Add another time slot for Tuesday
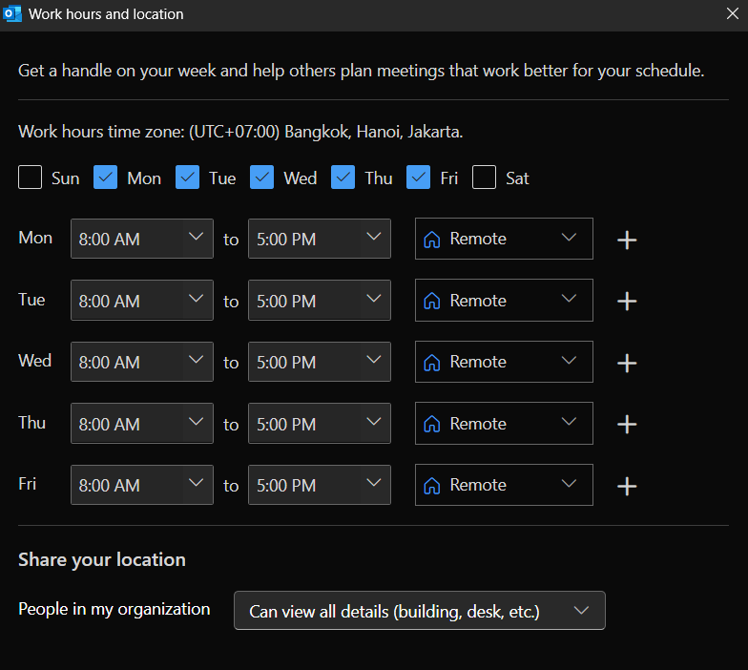 pyautogui.click(x=626, y=302)
